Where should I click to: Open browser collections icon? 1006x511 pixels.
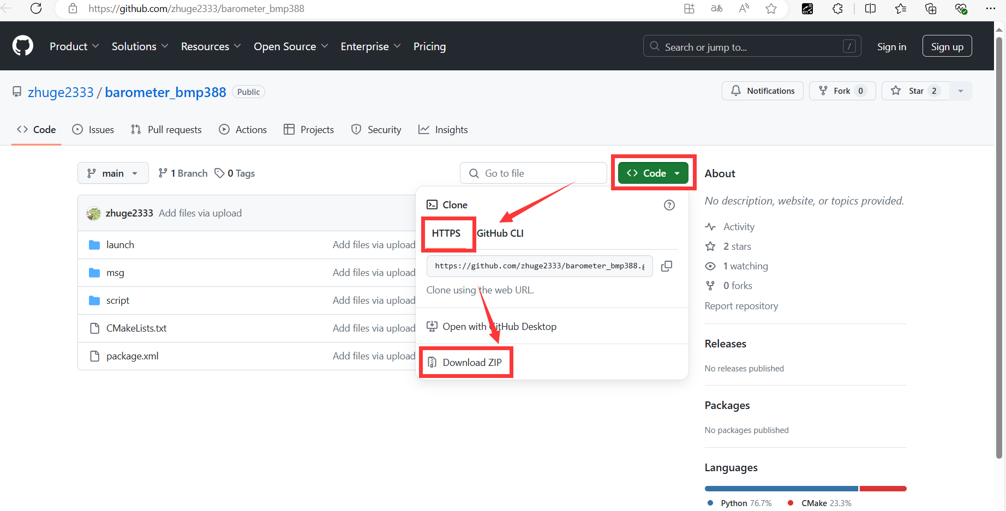(931, 8)
